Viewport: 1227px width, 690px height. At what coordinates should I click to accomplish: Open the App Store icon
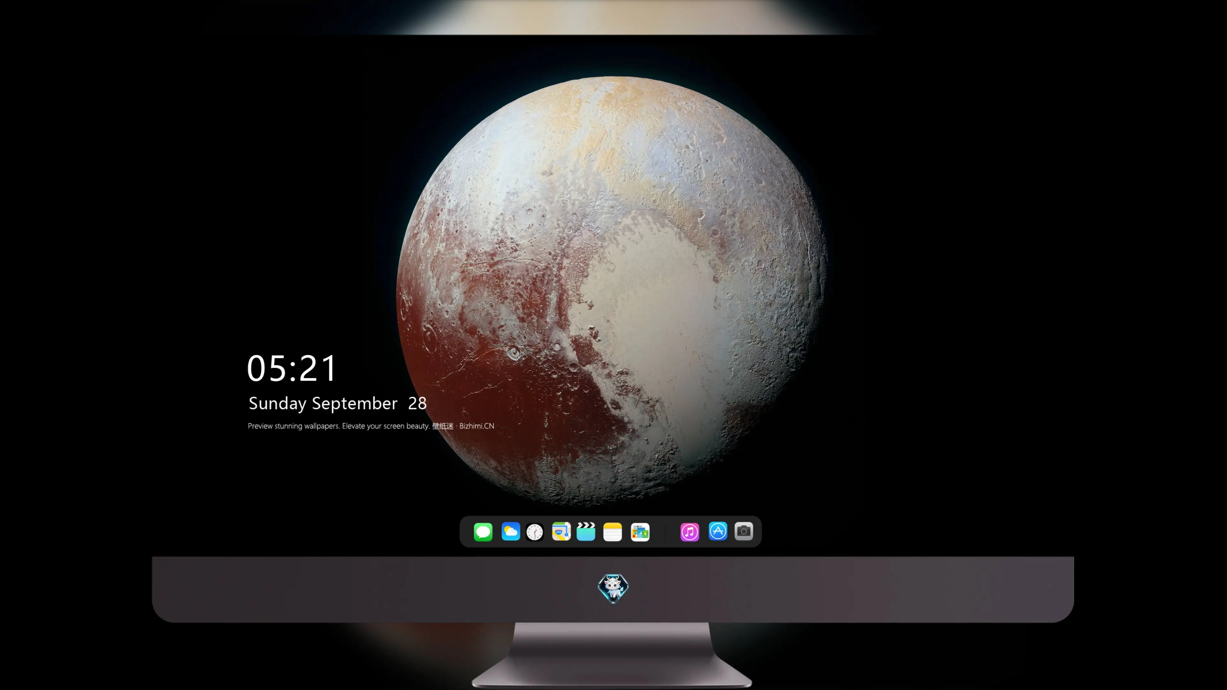718,531
